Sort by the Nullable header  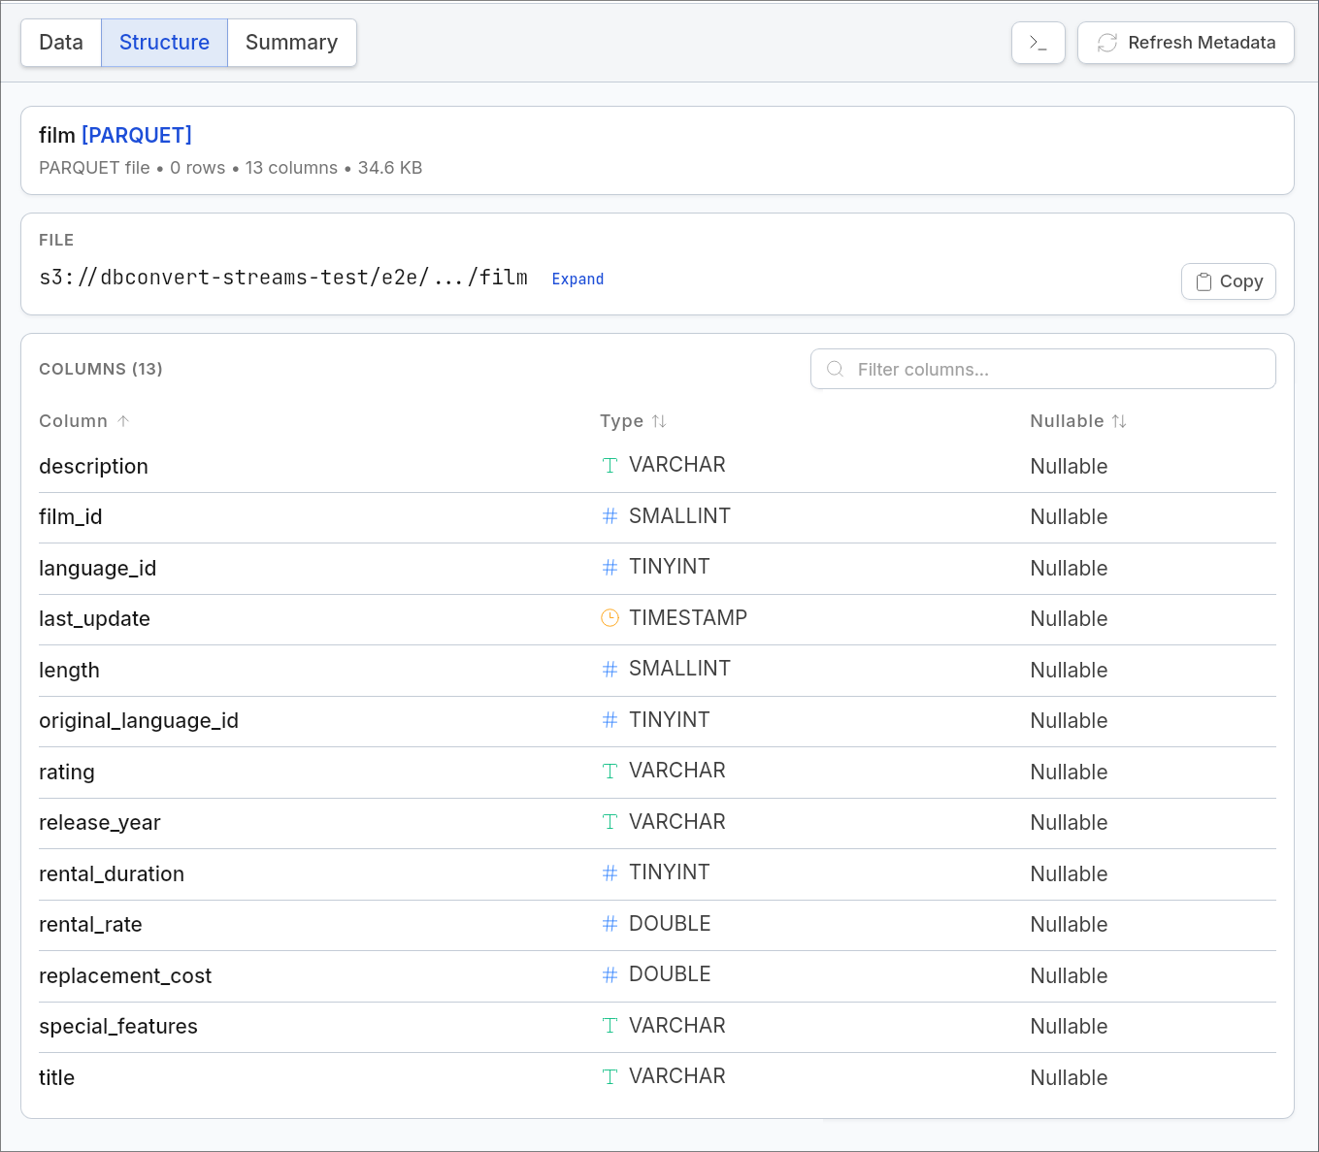click(1077, 421)
